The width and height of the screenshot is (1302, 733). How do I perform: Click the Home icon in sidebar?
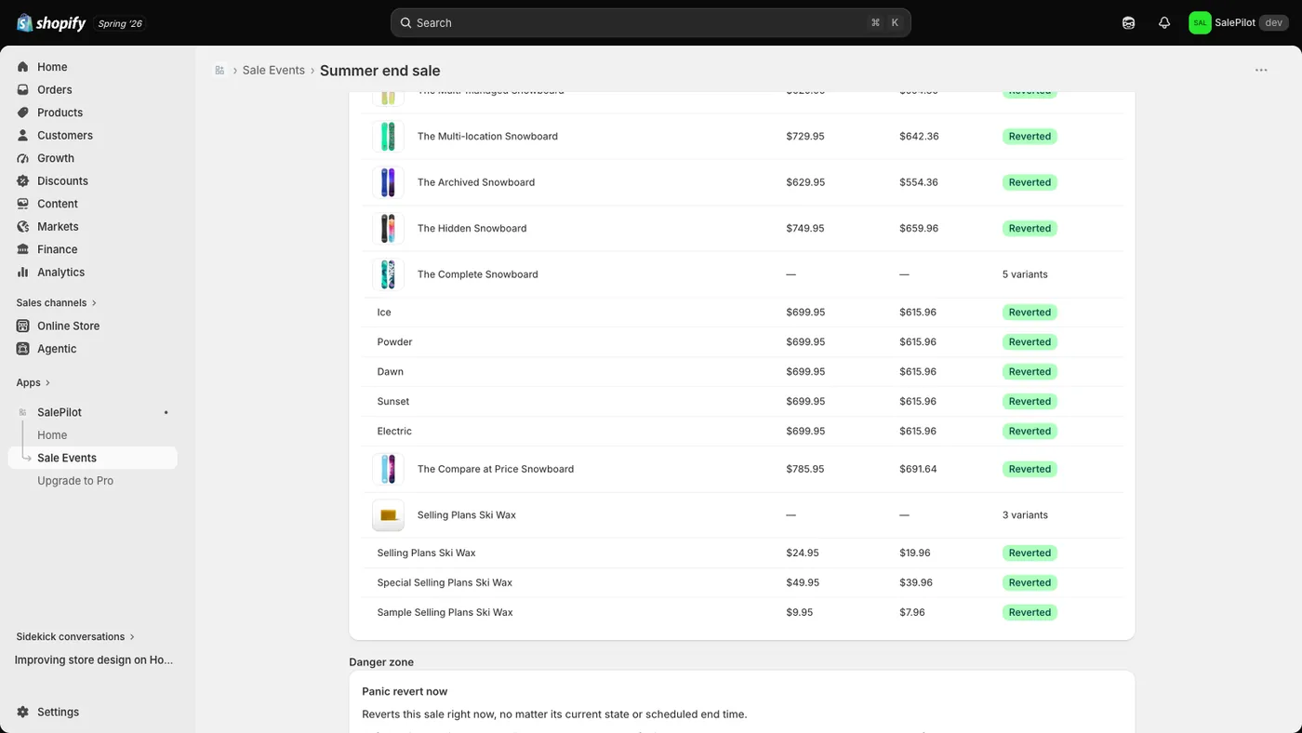(23, 67)
